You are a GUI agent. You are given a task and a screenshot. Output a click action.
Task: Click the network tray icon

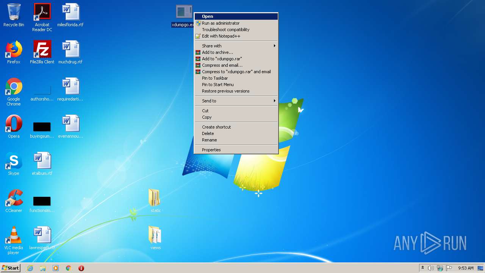coord(440,268)
